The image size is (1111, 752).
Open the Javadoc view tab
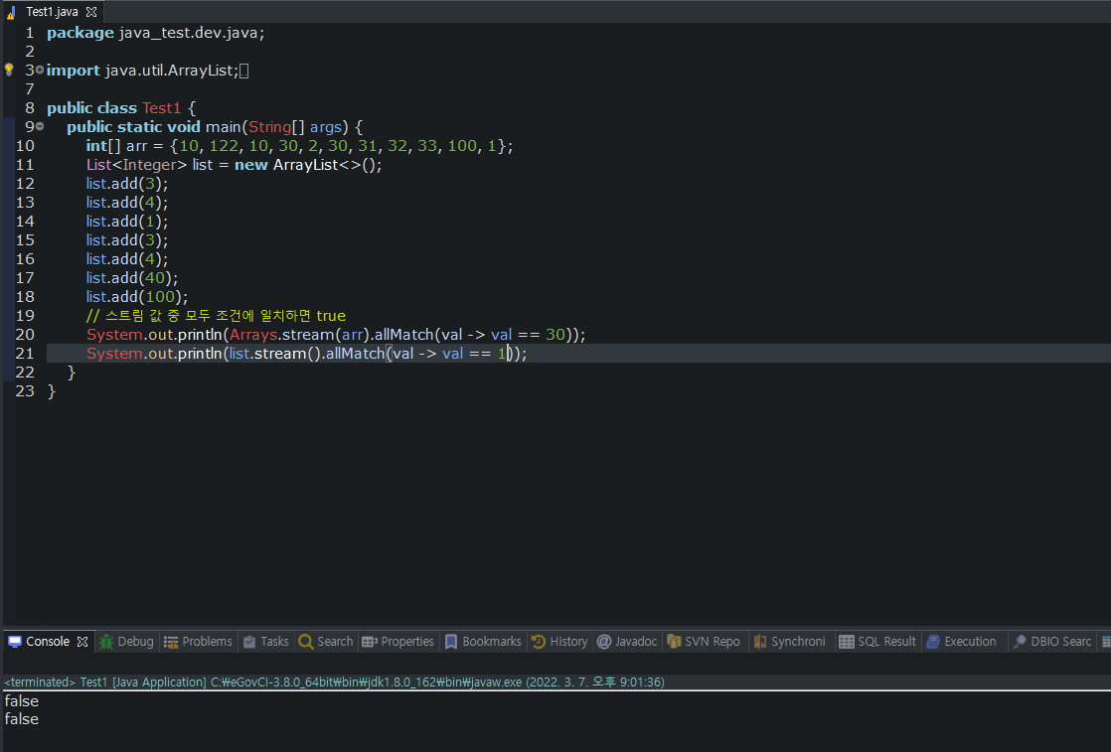(628, 642)
